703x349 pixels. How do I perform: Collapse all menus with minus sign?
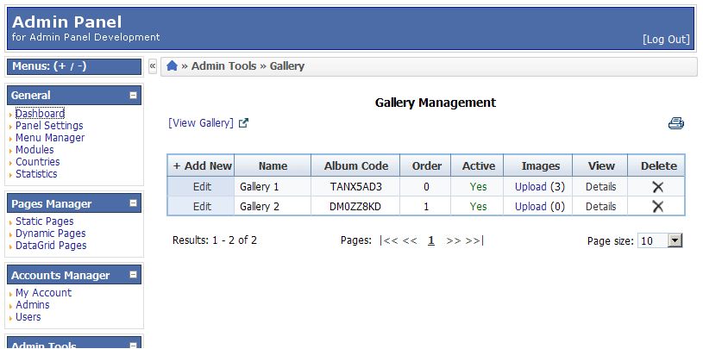[80, 66]
